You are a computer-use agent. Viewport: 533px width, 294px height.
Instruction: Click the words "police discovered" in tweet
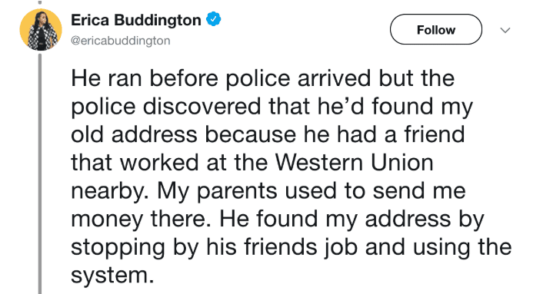pos(166,107)
